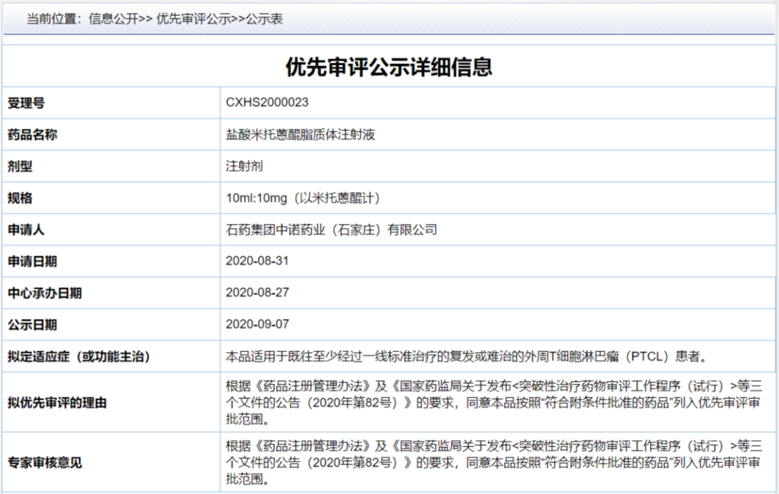Click the label 公示日期

coord(32,325)
